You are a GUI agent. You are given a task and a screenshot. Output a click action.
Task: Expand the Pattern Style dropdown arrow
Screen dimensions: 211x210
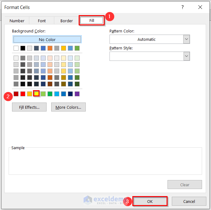187,56
